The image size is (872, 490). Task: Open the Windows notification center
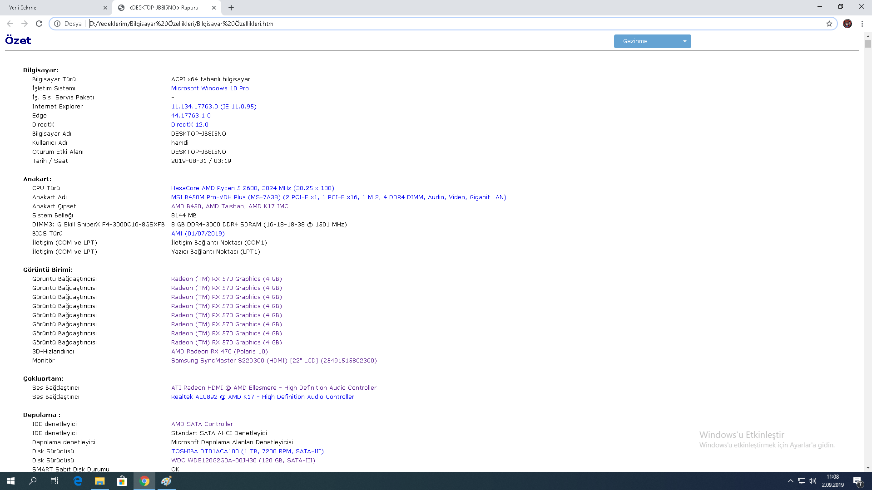(x=857, y=481)
